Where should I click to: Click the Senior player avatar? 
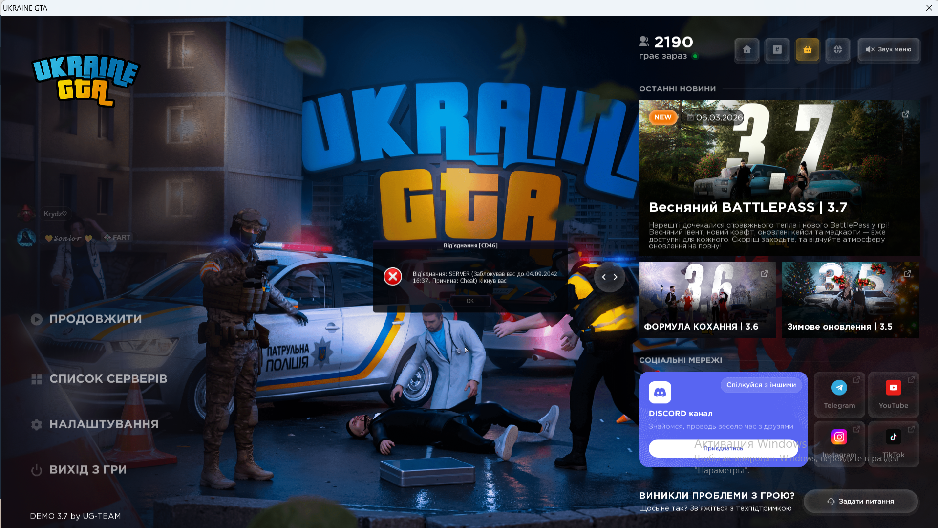point(26,238)
